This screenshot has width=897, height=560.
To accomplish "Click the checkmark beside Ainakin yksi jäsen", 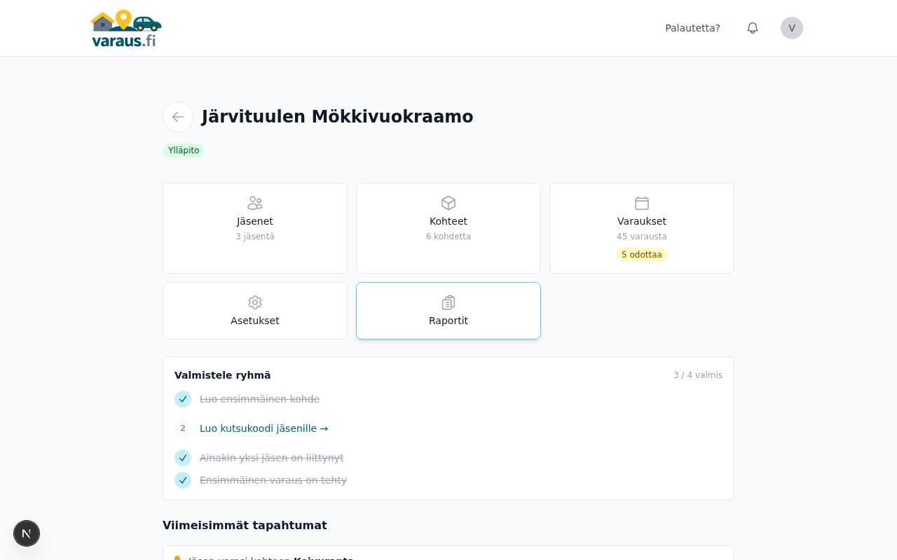I will point(183,458).
